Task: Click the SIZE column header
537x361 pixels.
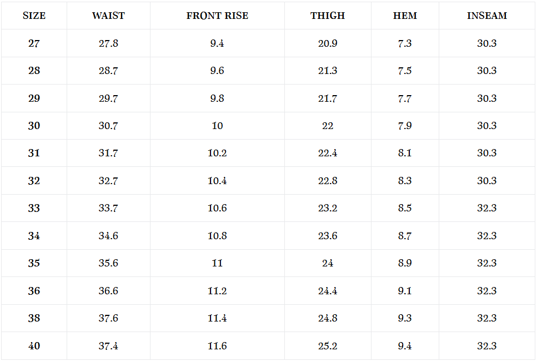Action: click(34, 16)
